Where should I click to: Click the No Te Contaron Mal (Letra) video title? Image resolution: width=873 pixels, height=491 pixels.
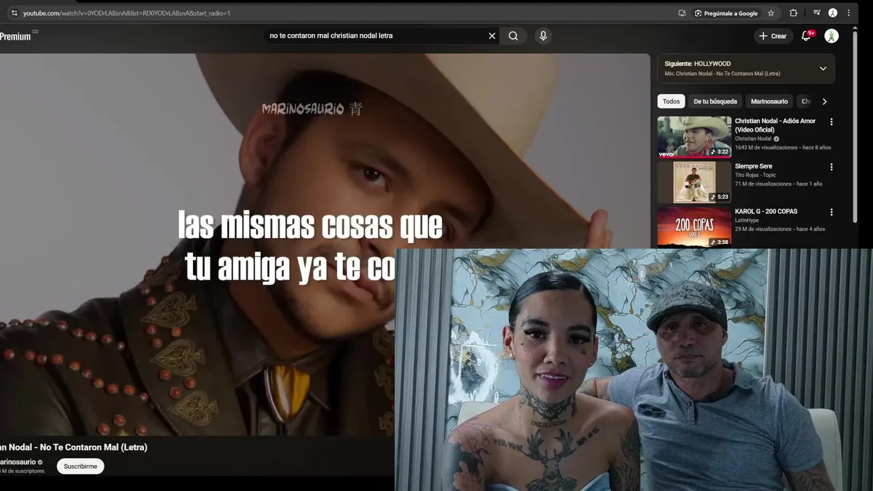(74, 447)
